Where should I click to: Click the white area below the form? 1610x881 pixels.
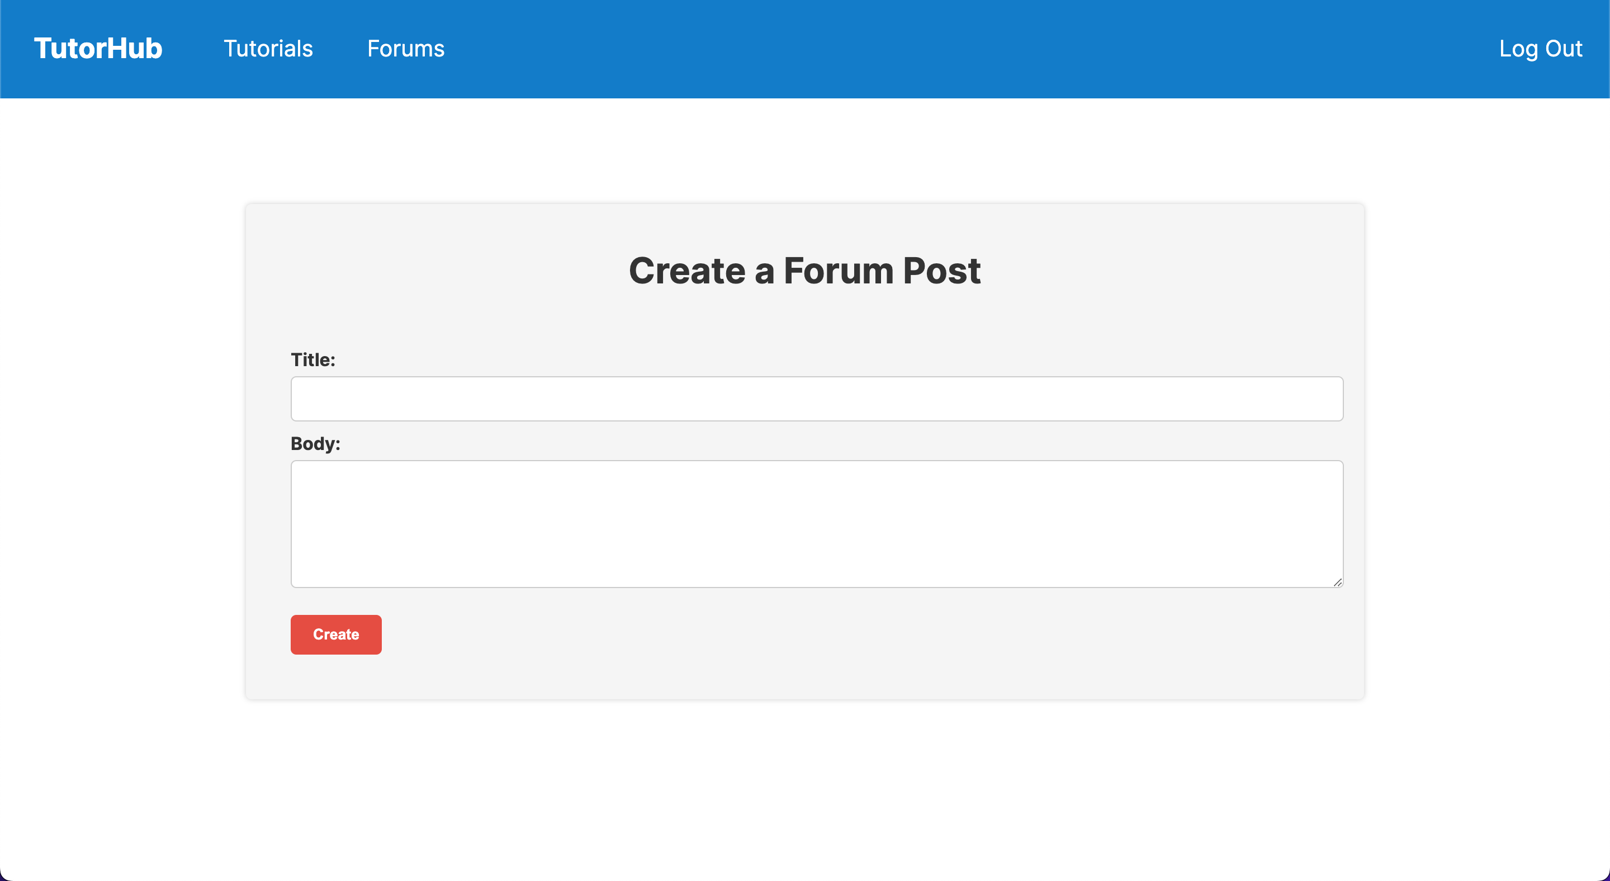click(804, 787)
